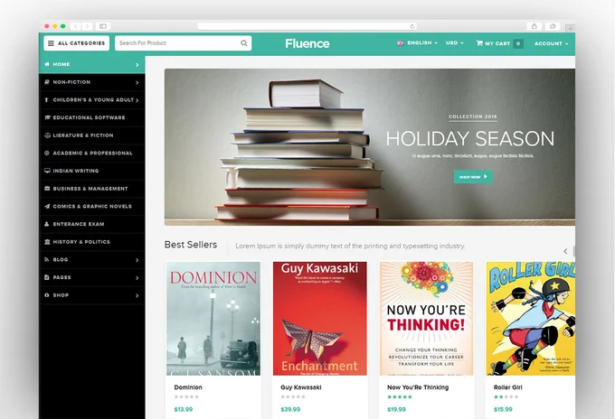Click browser forward arrow button

(87, 26)
